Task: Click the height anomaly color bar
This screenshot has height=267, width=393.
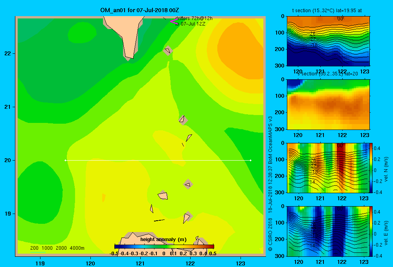Action: 164,247
